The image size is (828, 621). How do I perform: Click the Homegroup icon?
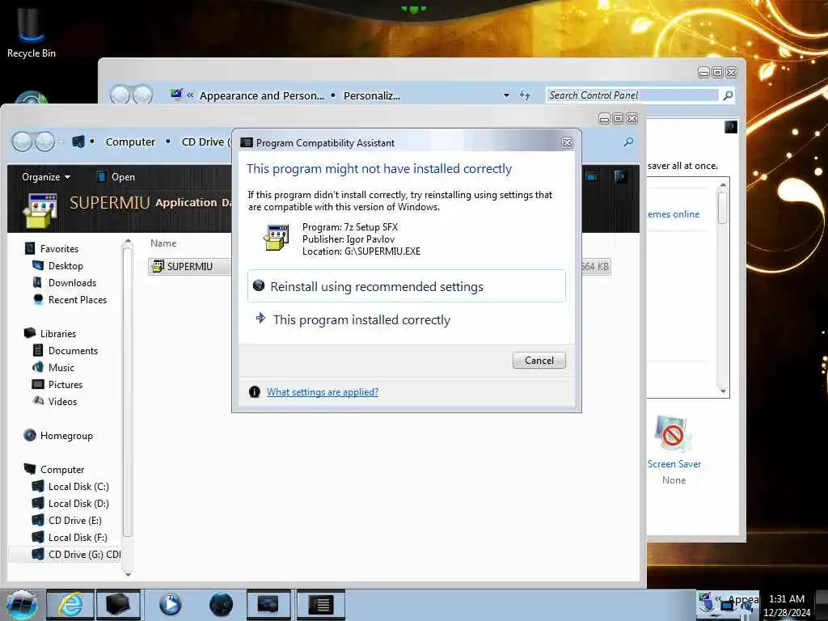click(30, 435)
